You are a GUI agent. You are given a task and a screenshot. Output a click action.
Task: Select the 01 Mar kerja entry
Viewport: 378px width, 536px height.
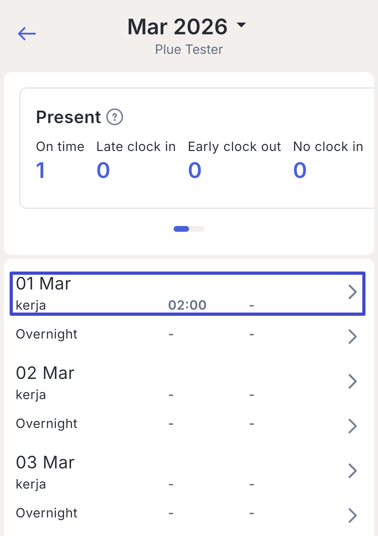tap(31, 305)
